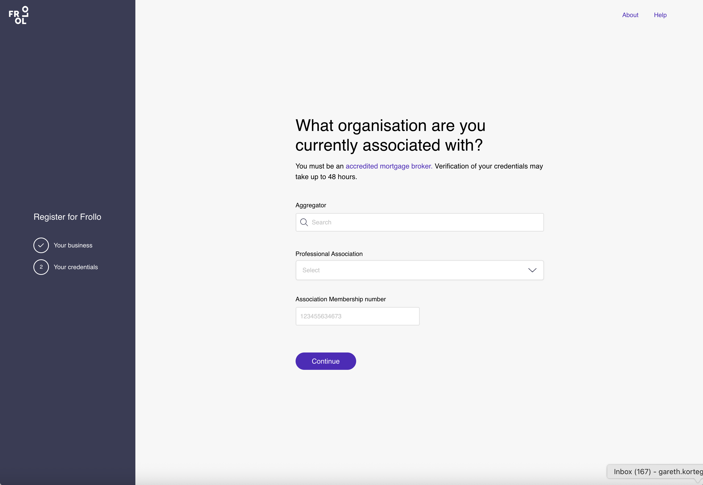
Task: Click the step 2 number circle
Action: [41, 267]
